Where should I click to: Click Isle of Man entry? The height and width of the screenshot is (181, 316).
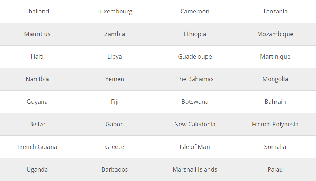pyautogui.click(x=195, y=147)
